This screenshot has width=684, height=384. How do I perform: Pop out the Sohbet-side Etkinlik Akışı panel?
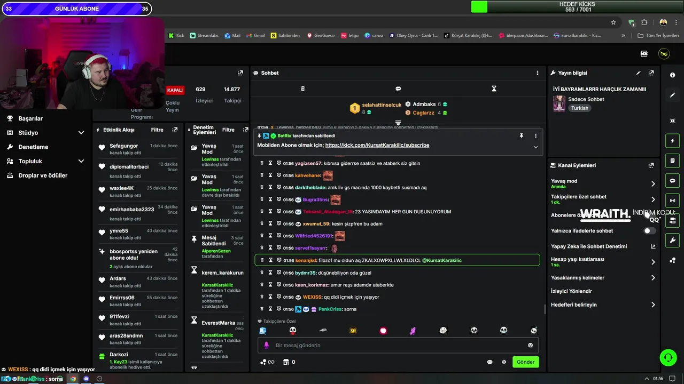coord(175,130)
